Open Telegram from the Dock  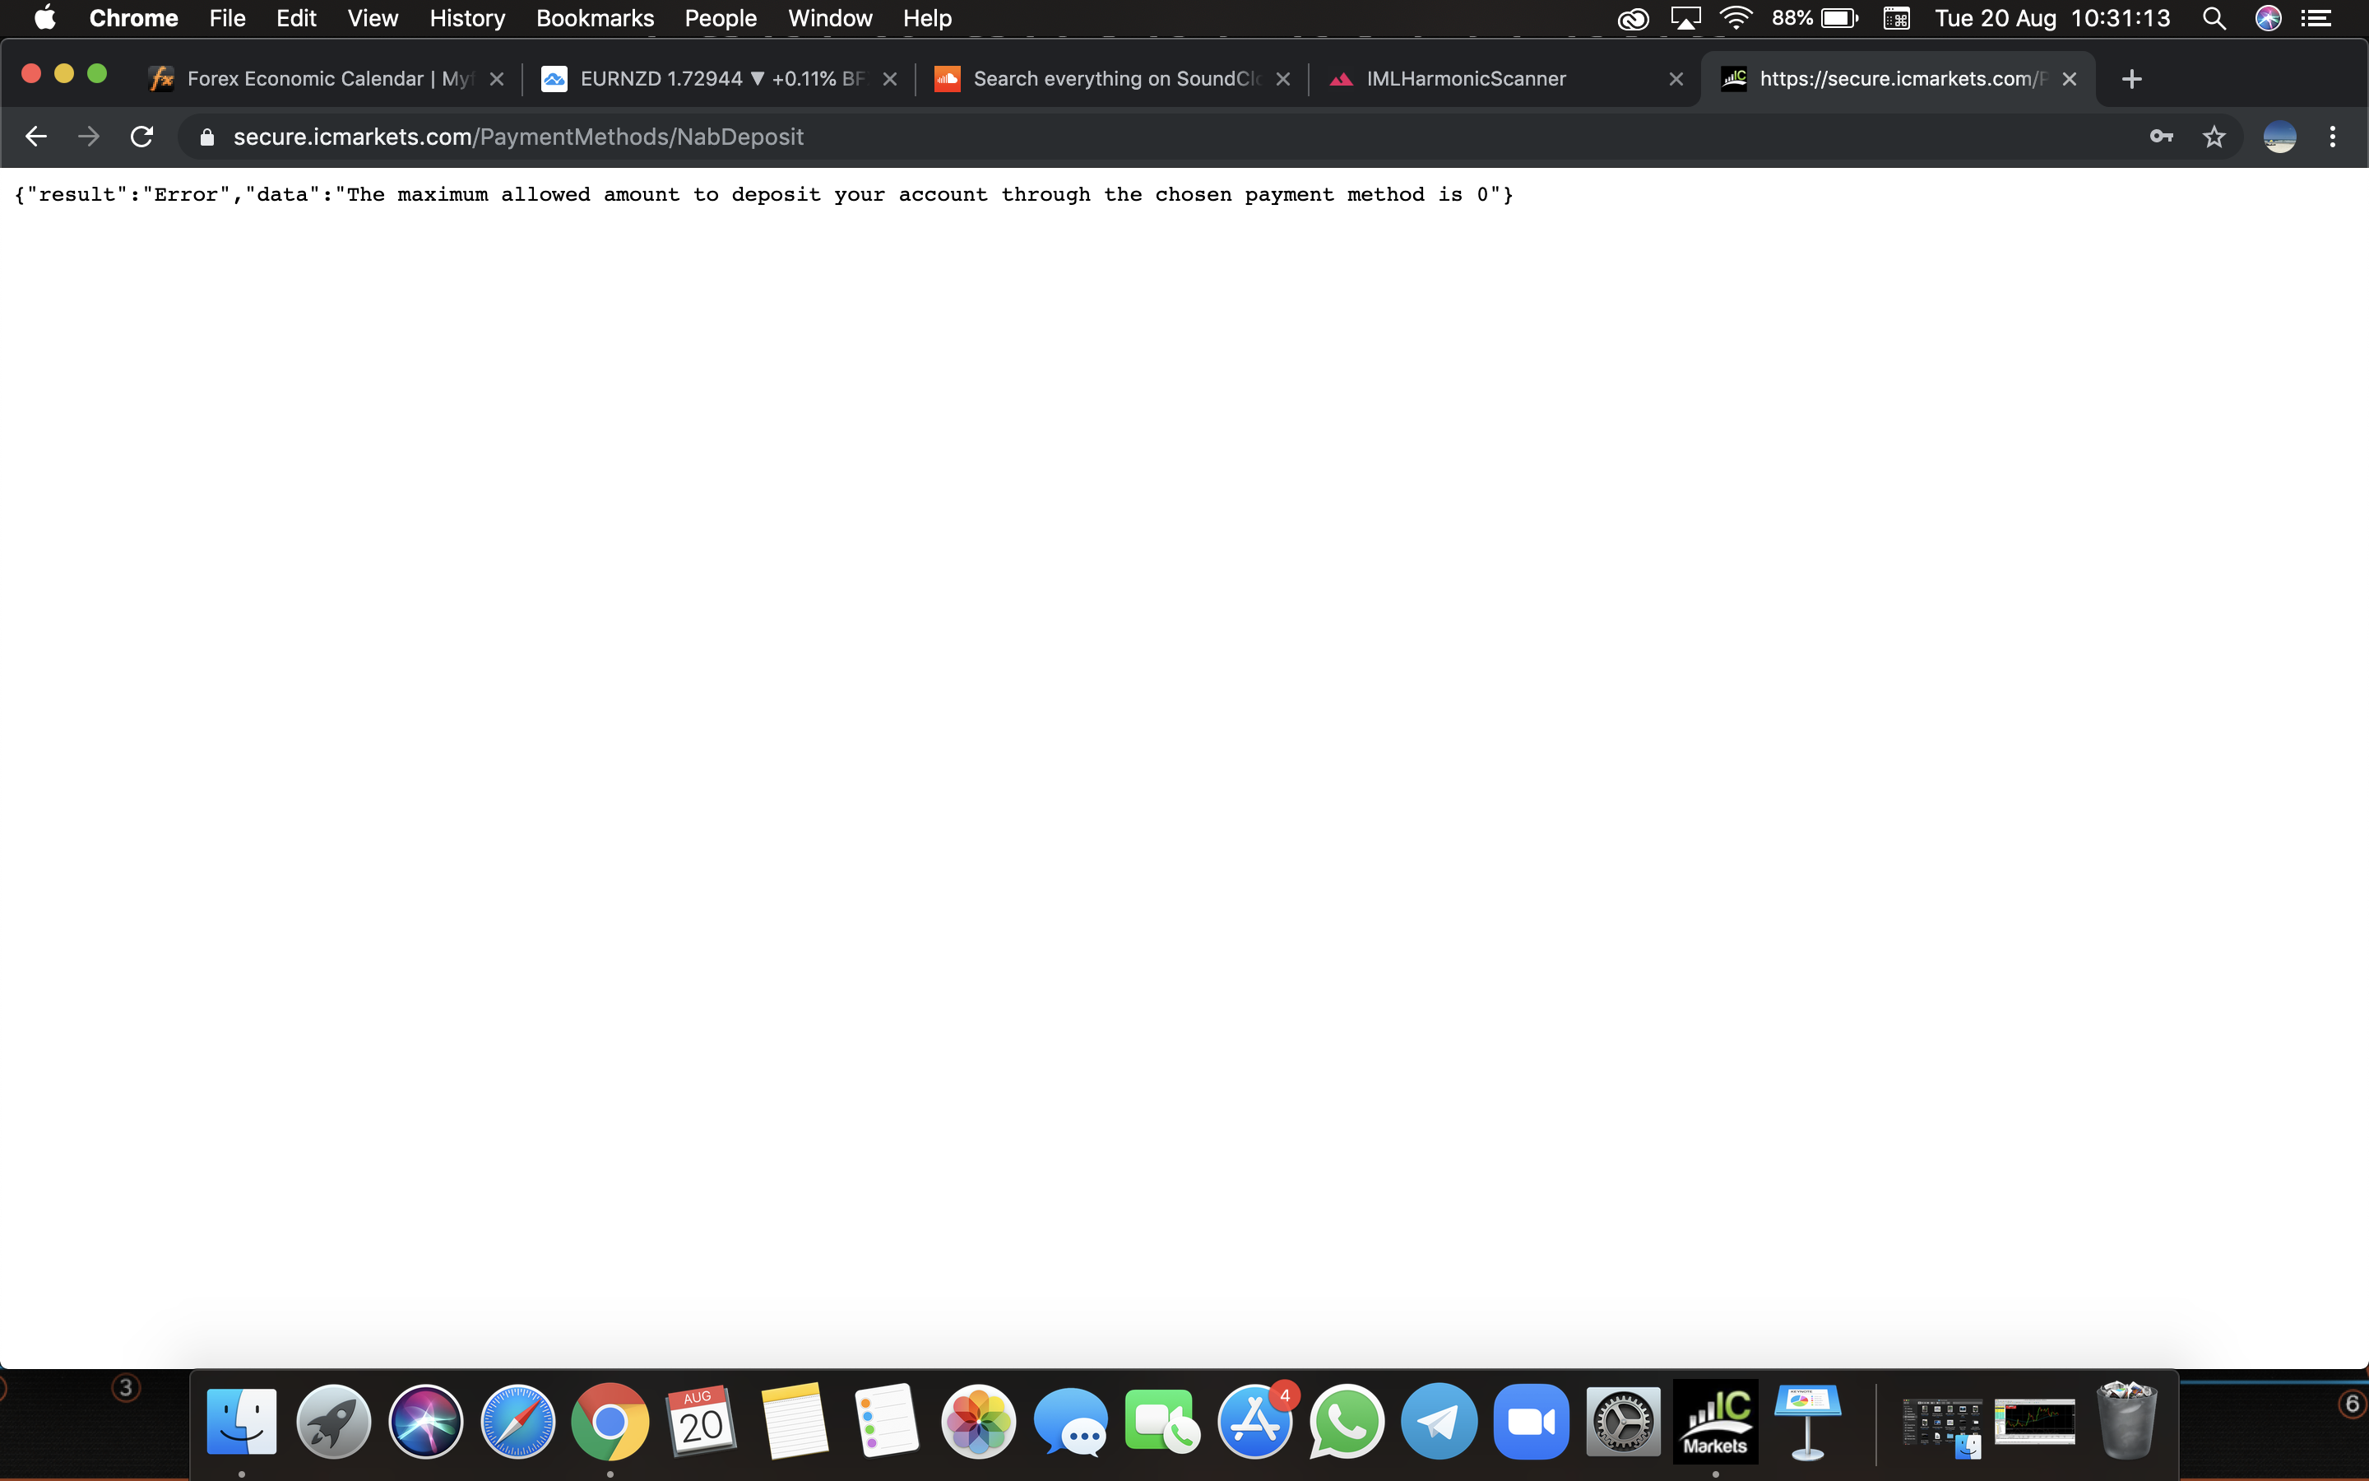point(1439,1421)
